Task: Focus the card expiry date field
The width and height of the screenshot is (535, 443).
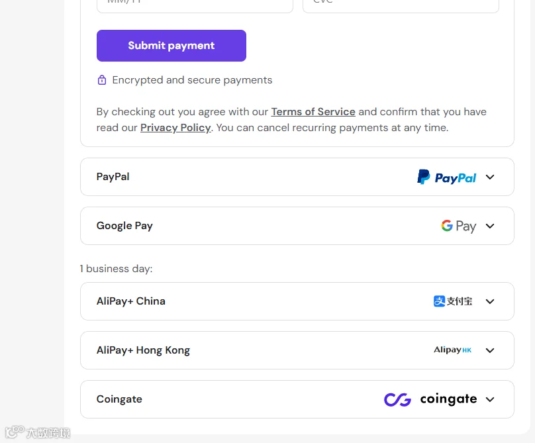Action: click(x=195, y=5)
